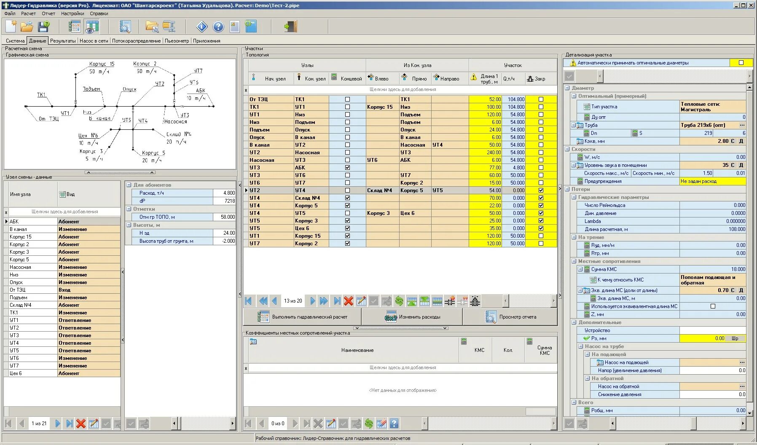Delete the selected section with red X
Viewport: 757px width, 445px height.
(x=349, y=301)
